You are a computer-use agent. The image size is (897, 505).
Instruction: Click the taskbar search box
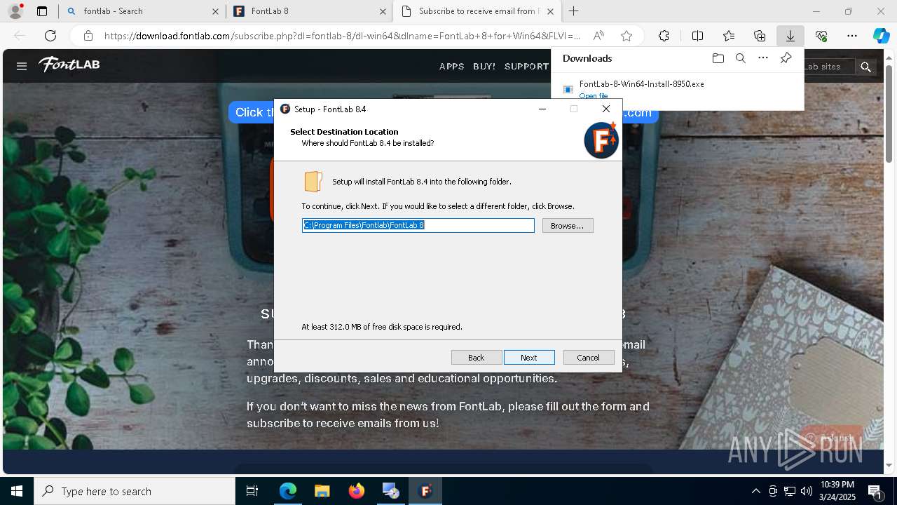(x=135, y=491)
